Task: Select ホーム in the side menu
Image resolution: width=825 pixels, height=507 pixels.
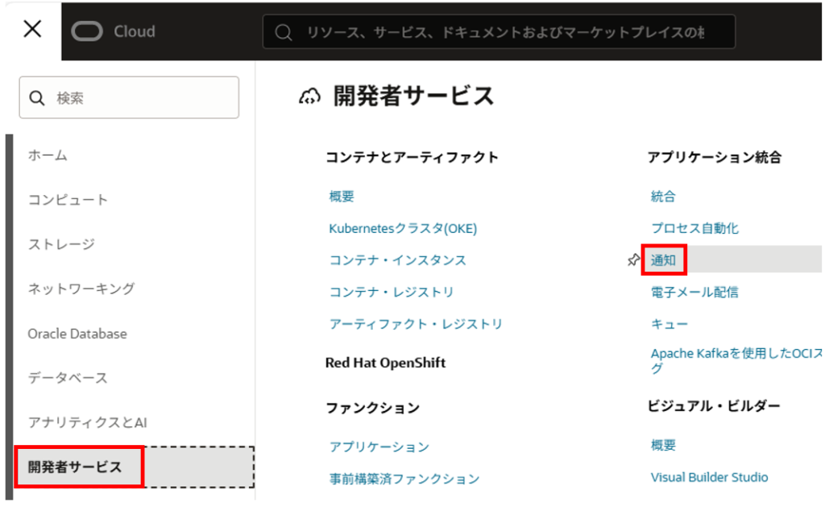Action: pos(48,155)
